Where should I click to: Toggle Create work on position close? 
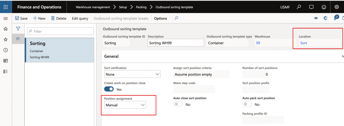tap(109, 89)
